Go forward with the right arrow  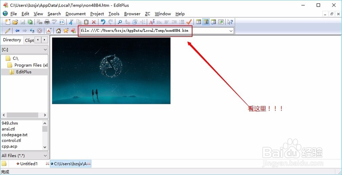click(x=24, y=31)
